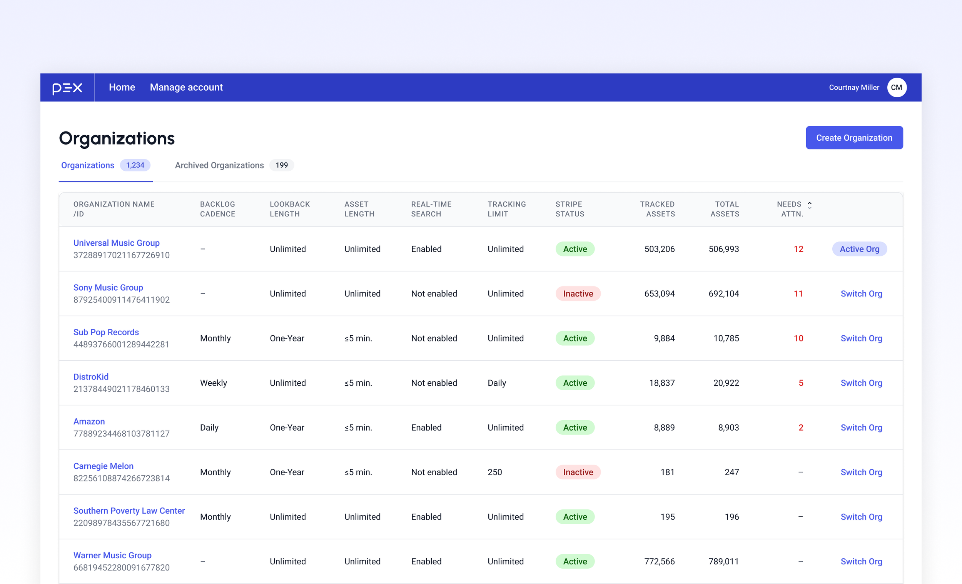The image size is (962, 584).
Task: Open the CM user avatar
Action: (897, 87)
